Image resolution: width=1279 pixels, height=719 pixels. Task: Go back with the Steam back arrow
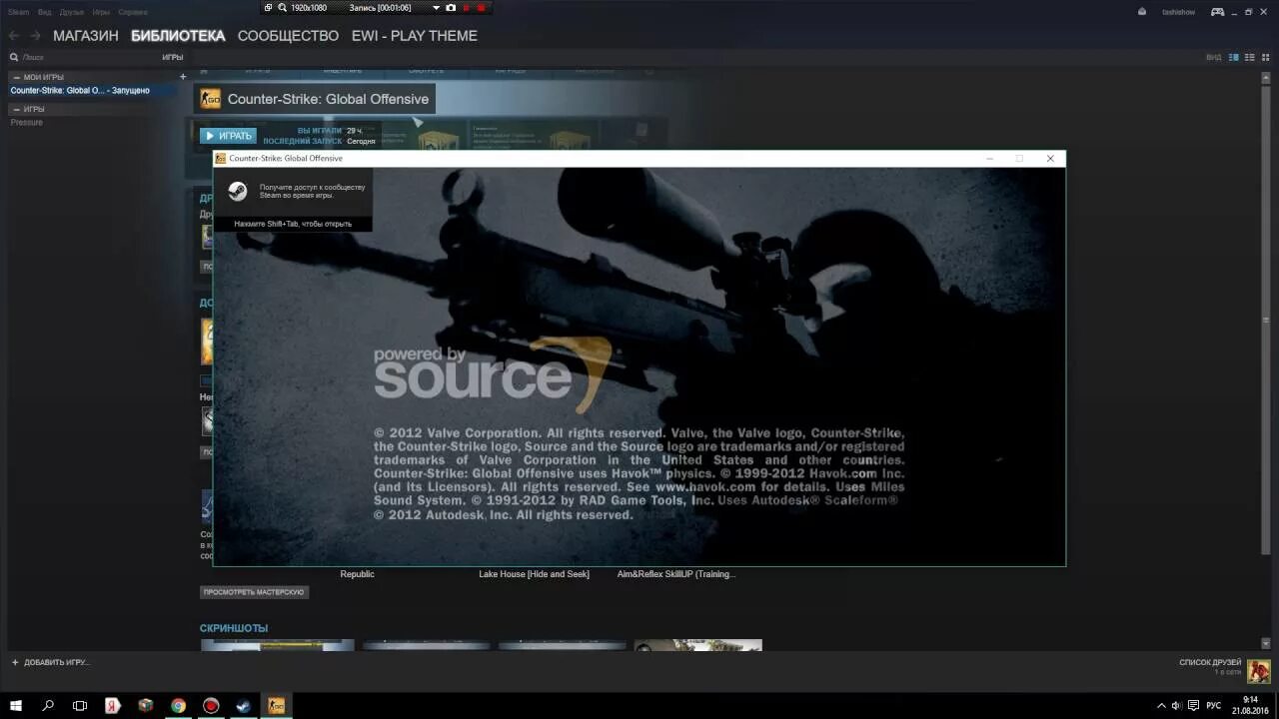[14, 36]
